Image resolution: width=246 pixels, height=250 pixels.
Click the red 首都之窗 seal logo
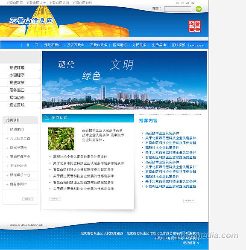pos(194,26)
